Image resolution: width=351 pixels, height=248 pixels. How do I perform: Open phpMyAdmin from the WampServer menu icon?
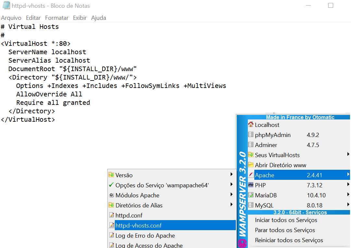click(250, 135)
